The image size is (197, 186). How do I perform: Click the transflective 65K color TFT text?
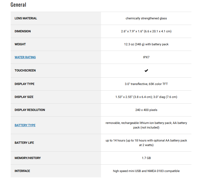pyautogui.click(x=146, y=84)
